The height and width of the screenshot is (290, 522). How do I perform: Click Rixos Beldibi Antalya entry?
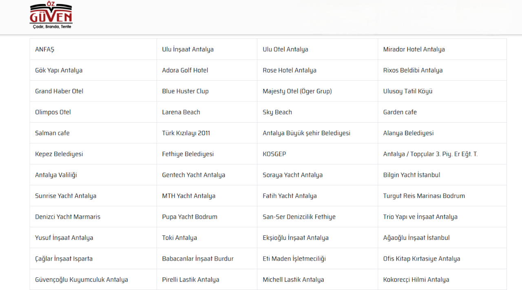(413, 70)
